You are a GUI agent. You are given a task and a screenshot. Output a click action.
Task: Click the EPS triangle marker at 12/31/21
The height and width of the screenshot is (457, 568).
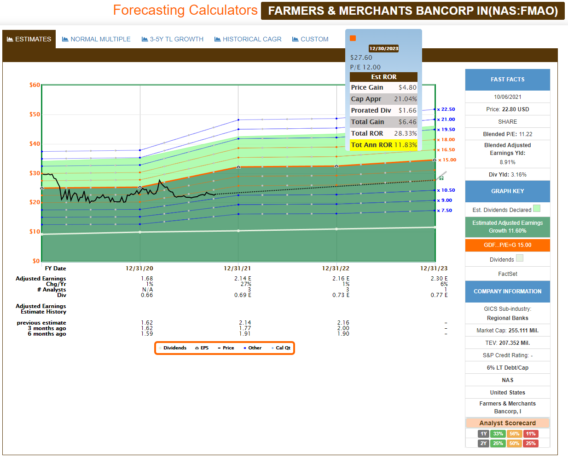238,167
